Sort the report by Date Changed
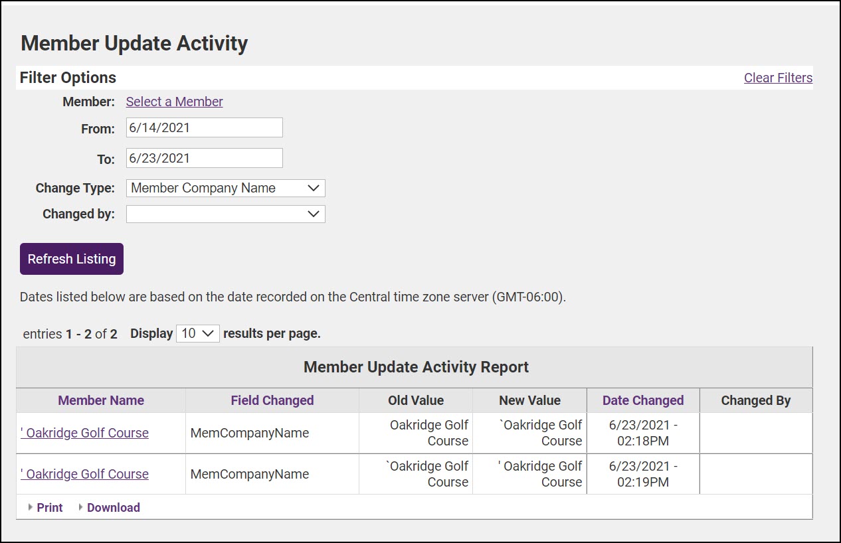Screen dimensions: 841x543 click(642, 400)
